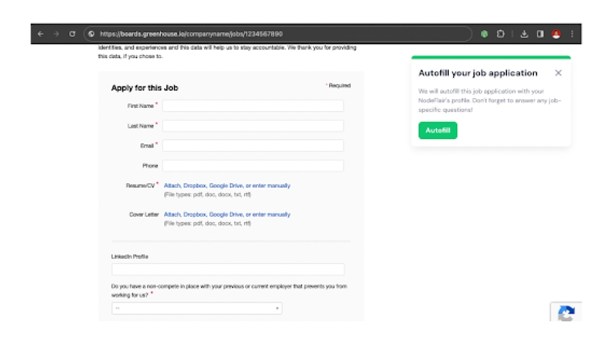Open the downloads icon in the toolbar
Screen dimensions: 613x345
524,34
